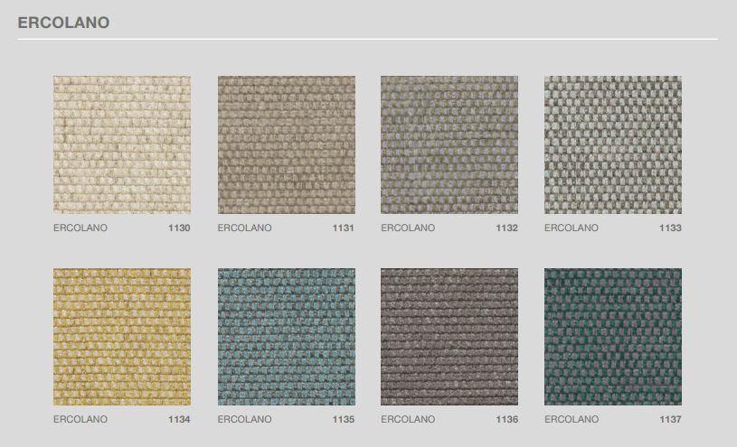Click the ERCOLANO label beside 1136
737x447 pixels.
point(408,420)
